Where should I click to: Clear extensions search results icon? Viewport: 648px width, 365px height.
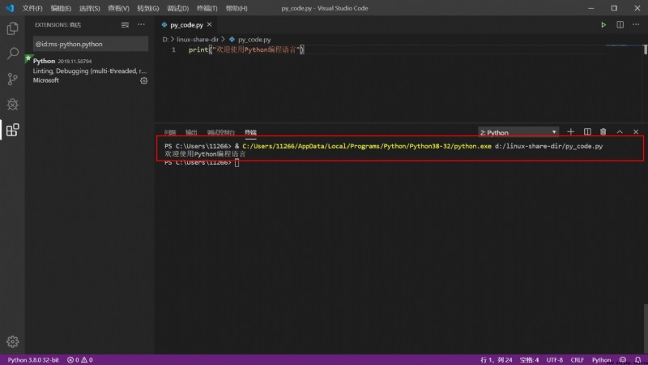tap(125, 25)
